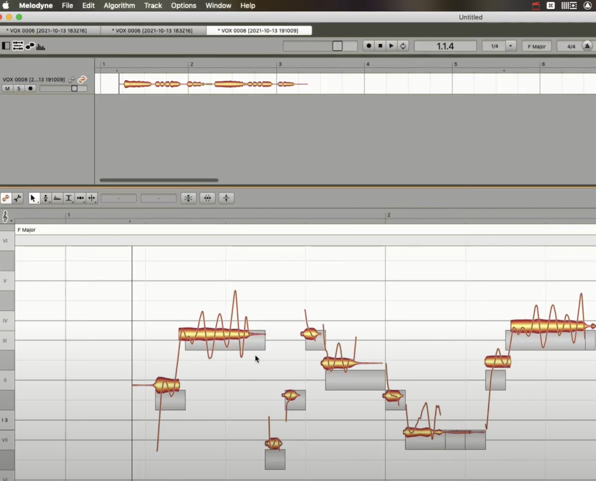This screenshot has width=596, height=481.
Task: Open the treble clef pitch grid dropdown
Action: tap(6, 217)
